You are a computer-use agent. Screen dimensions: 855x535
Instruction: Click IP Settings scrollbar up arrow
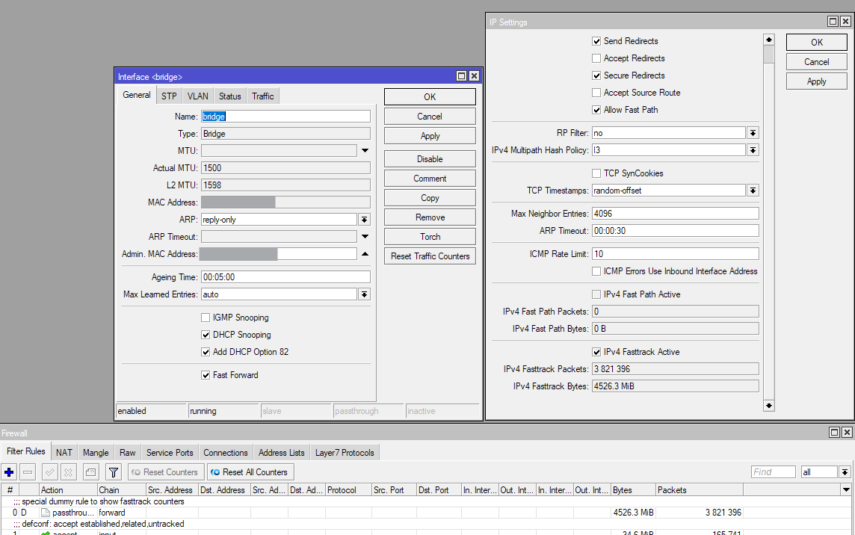[769, 40]
